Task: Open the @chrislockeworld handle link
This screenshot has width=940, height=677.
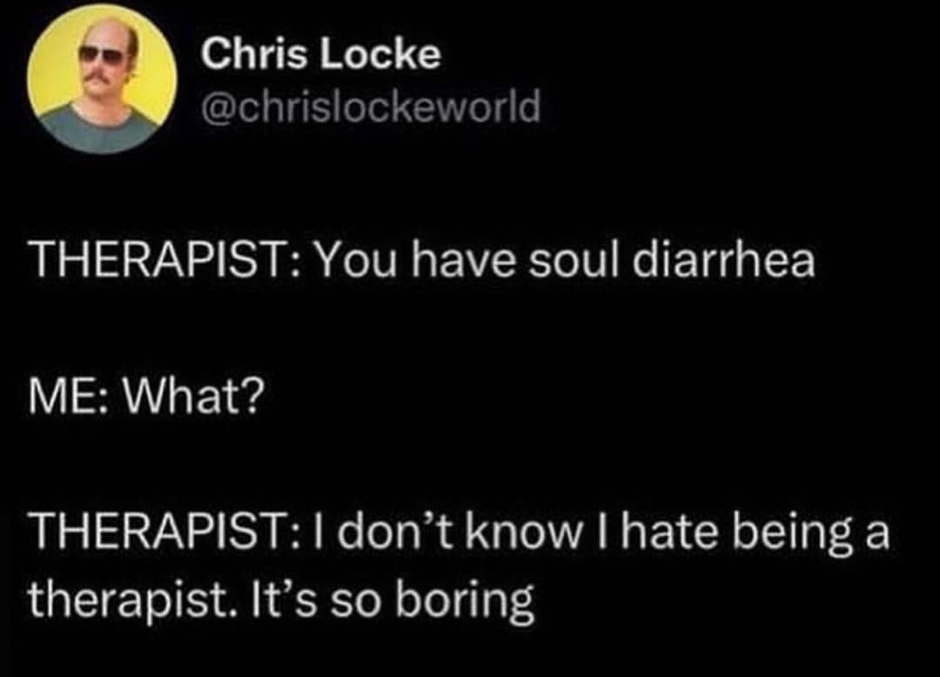Action: 370,108
